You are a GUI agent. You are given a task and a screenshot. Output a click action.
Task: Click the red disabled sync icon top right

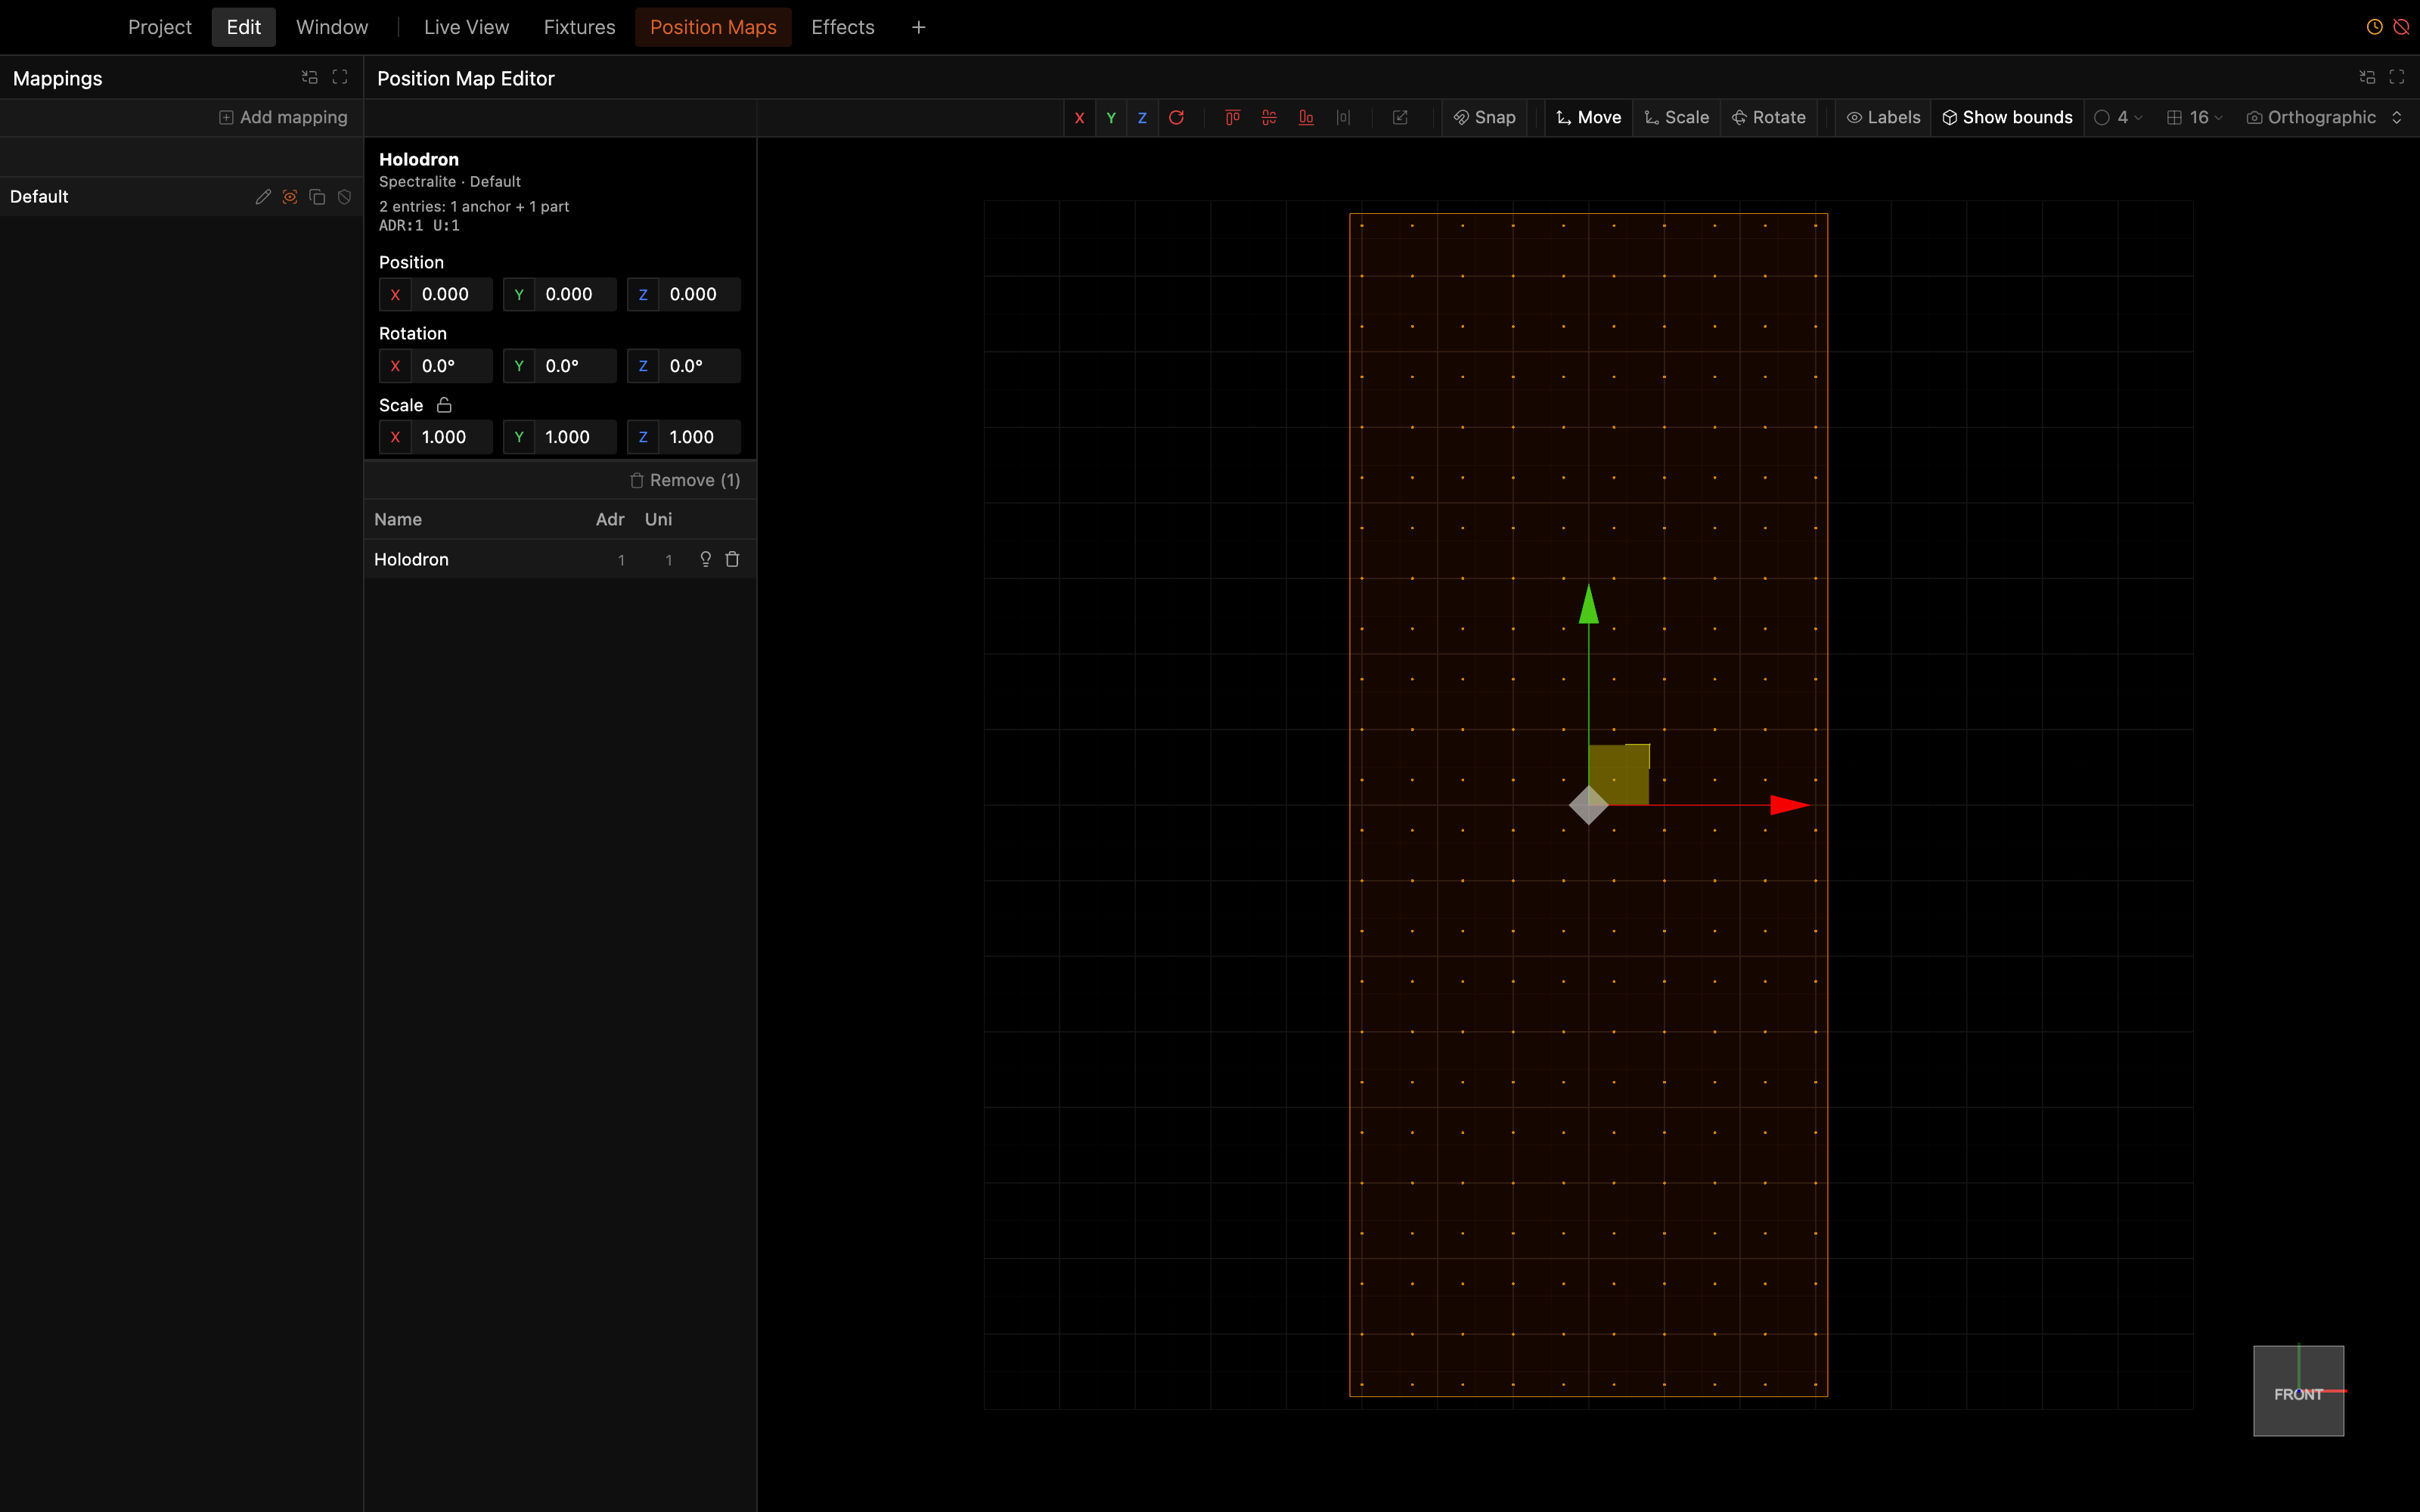point(2401,27)
